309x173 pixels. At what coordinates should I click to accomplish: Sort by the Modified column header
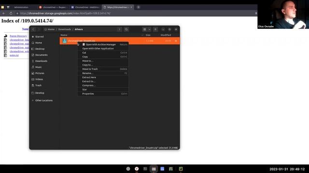(x=166, y=35)
